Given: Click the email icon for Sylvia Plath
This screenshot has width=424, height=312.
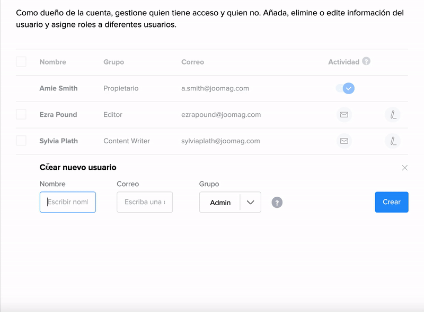Looking at the screenshot, I should [x=344, y=141].
